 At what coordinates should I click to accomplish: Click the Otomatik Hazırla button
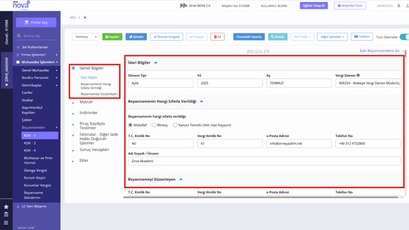[x=249, y=37]
